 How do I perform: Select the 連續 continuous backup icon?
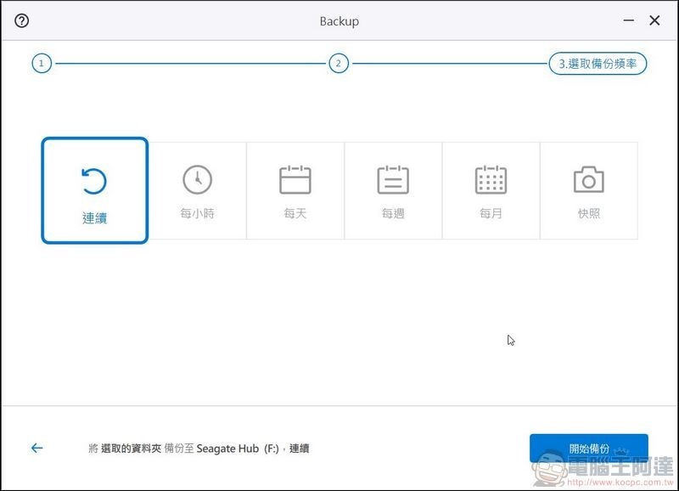[96, 180]
